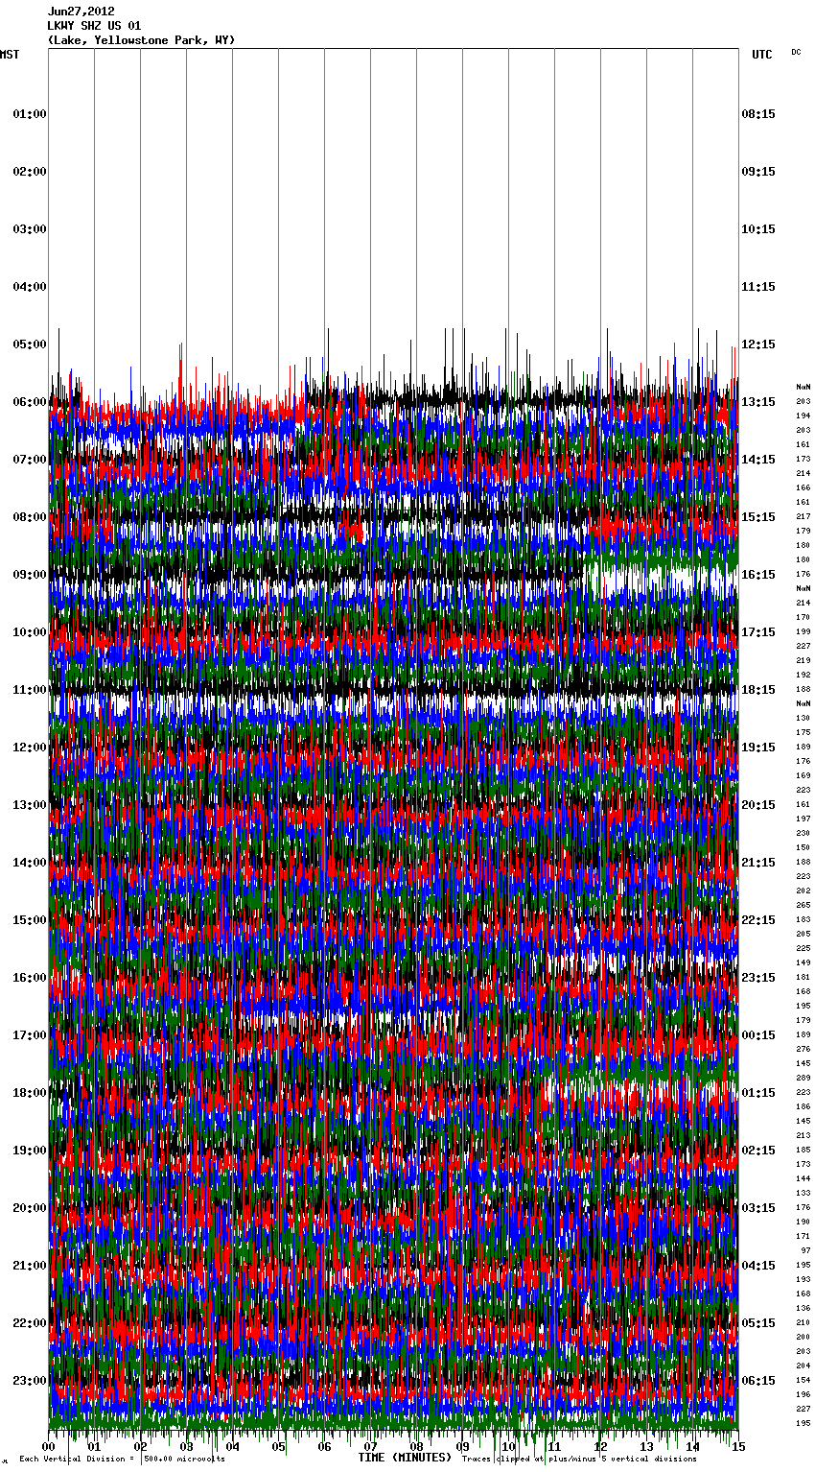Select the 10:00 MST time label
The height and width of the screenshot is (1472, 815).
pos(30,632)
